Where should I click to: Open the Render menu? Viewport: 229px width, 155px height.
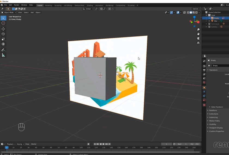(x=16, y=5)
